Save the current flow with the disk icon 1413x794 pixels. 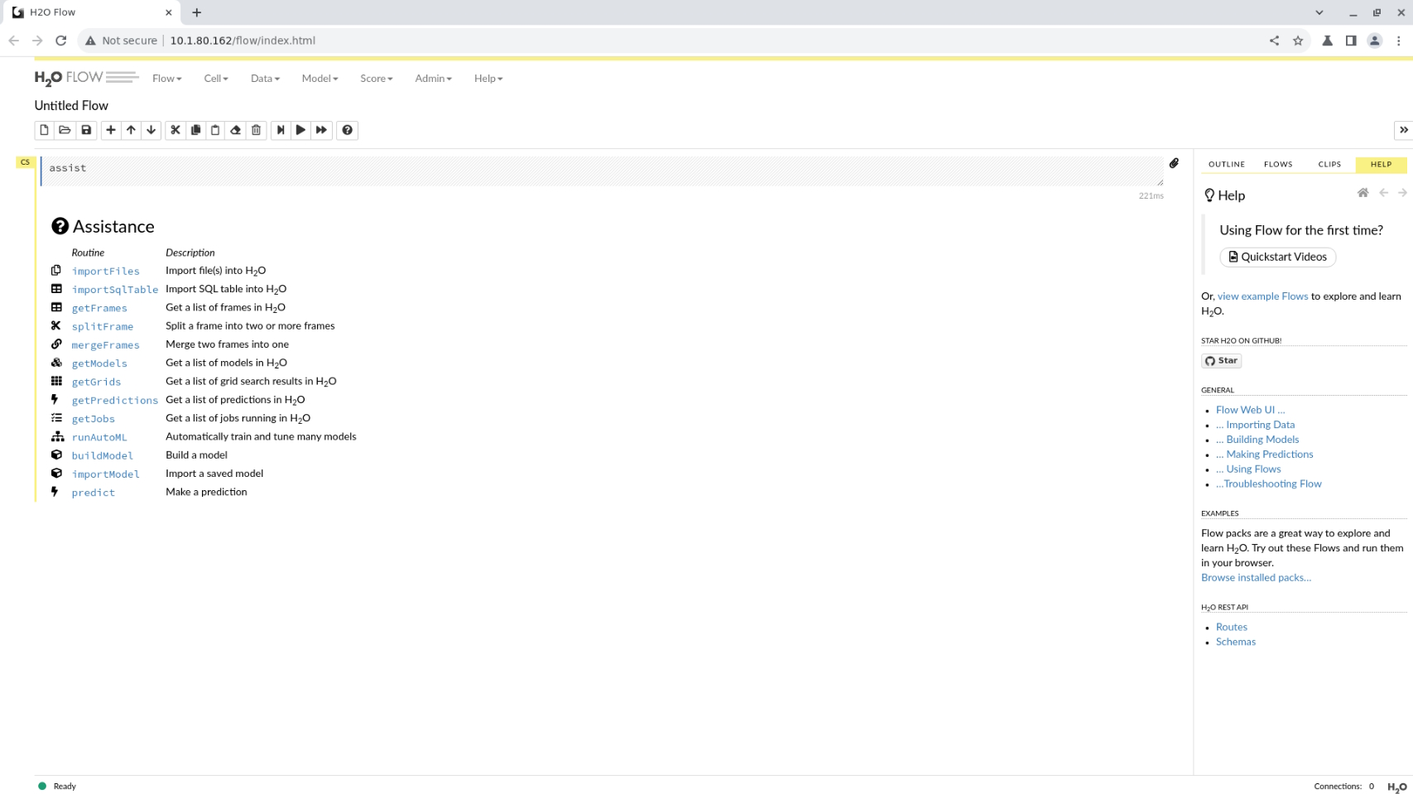(x=86, y=130)
